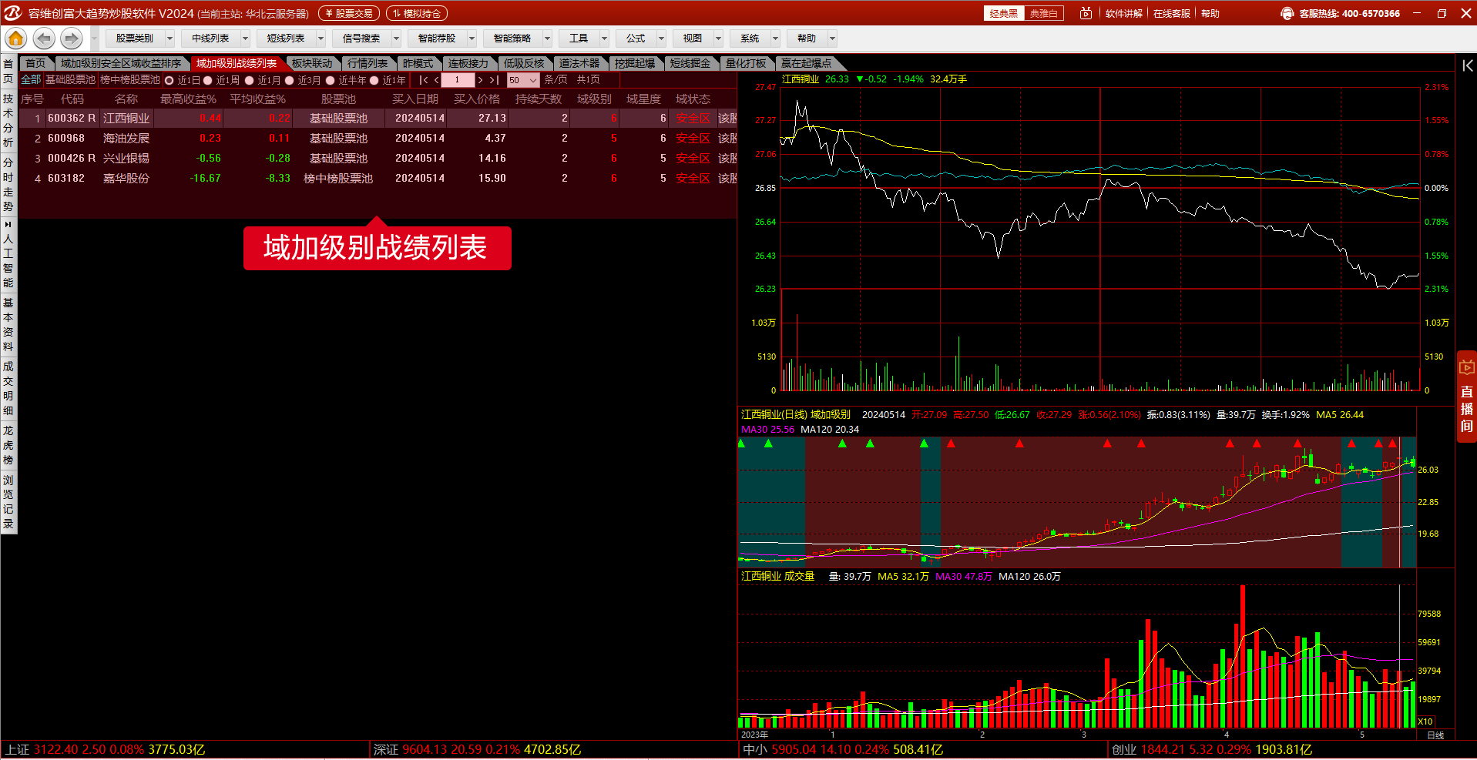Filter list by 基础股票池
1477x760 pixels.
coord(70,80)
